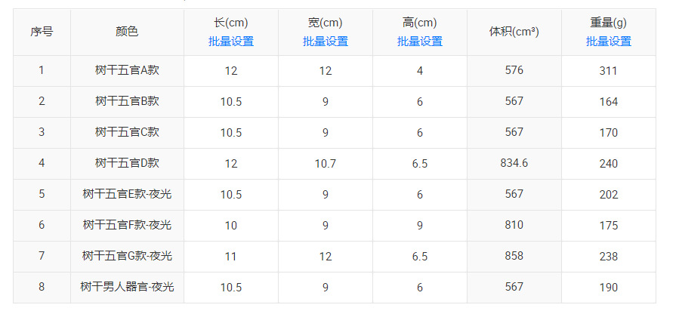Click 批量设置 under 宽(cm) header
Image resolution: width=679 pixels, height=311 pixels.
[325, 42]
